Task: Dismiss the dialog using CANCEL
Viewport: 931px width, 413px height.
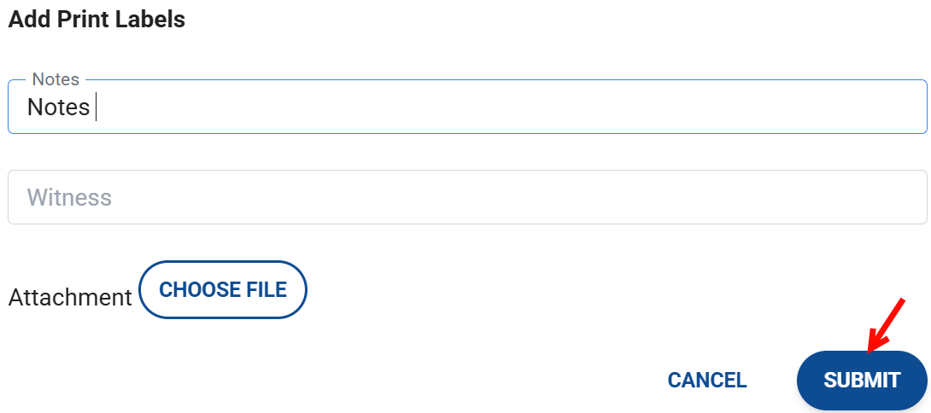Action: click(706, 380)
